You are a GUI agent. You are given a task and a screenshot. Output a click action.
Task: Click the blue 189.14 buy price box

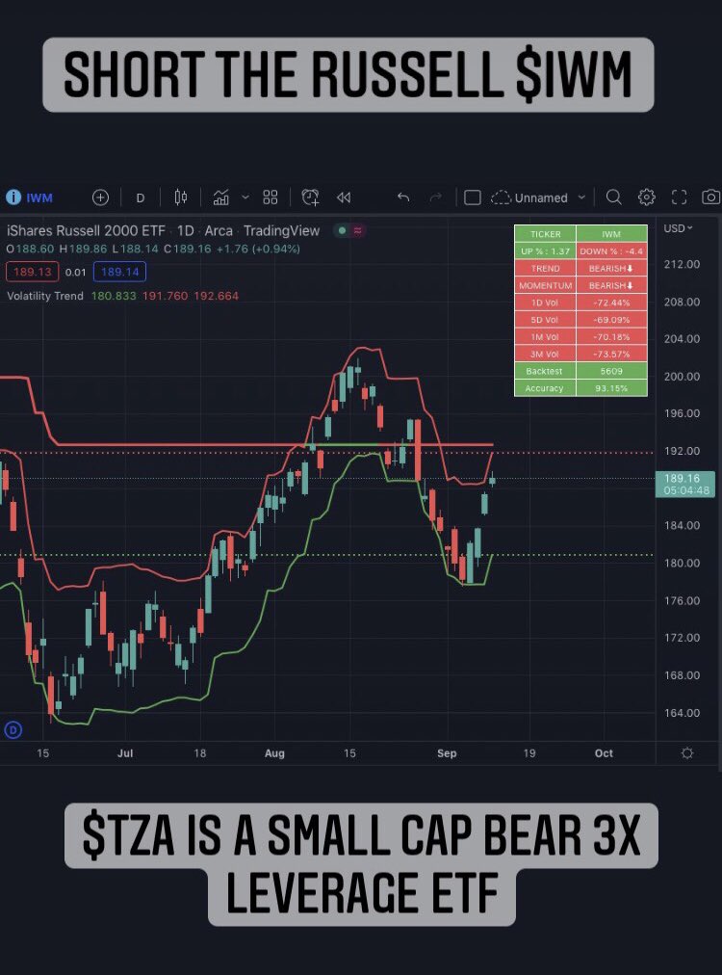click(120, 272)
